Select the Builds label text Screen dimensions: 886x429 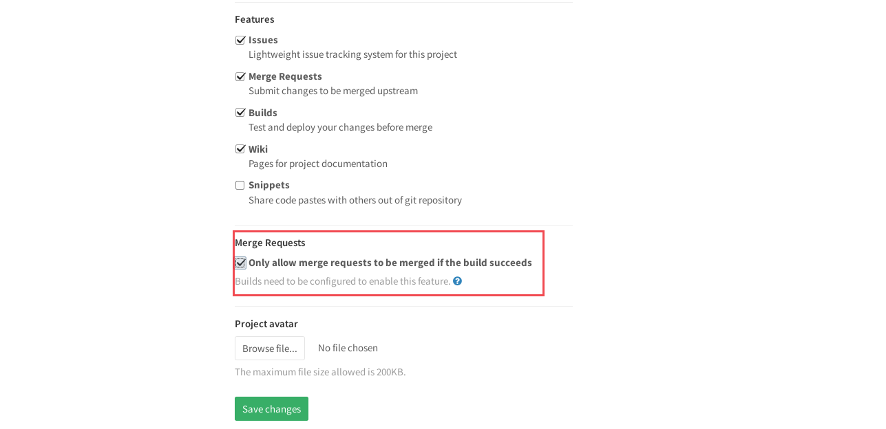[x=263, y=112]
